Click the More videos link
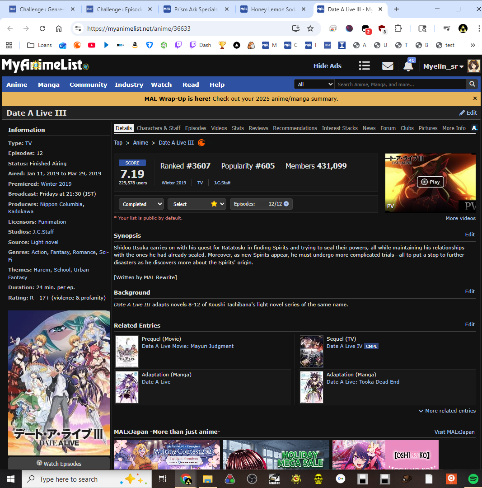The image size is (482, 488). 460,218
